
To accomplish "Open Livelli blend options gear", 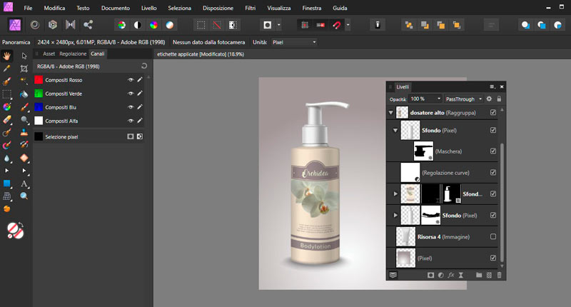I will coord(489,99).
